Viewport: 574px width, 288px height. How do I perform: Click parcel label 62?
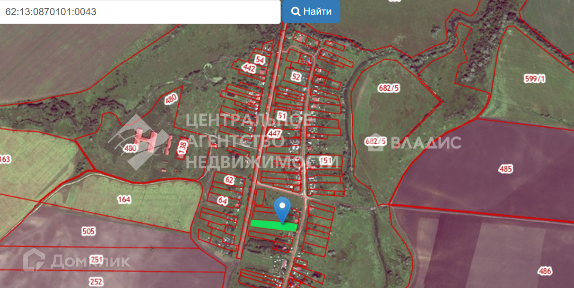click(229, 180)
